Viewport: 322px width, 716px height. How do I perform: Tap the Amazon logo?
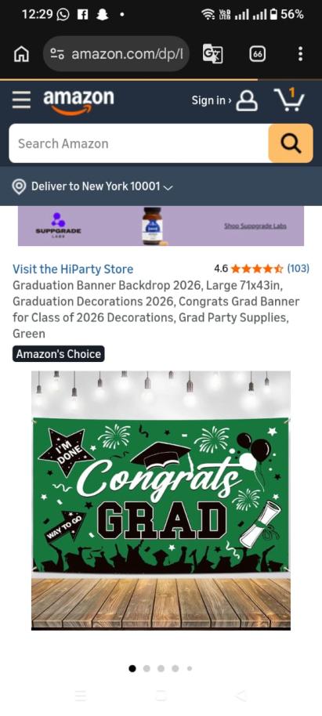tap(78, 101)
